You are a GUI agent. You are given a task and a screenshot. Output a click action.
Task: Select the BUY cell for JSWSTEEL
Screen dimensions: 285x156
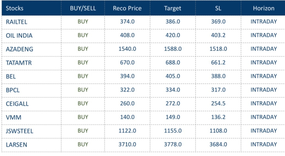click(83, 130)
